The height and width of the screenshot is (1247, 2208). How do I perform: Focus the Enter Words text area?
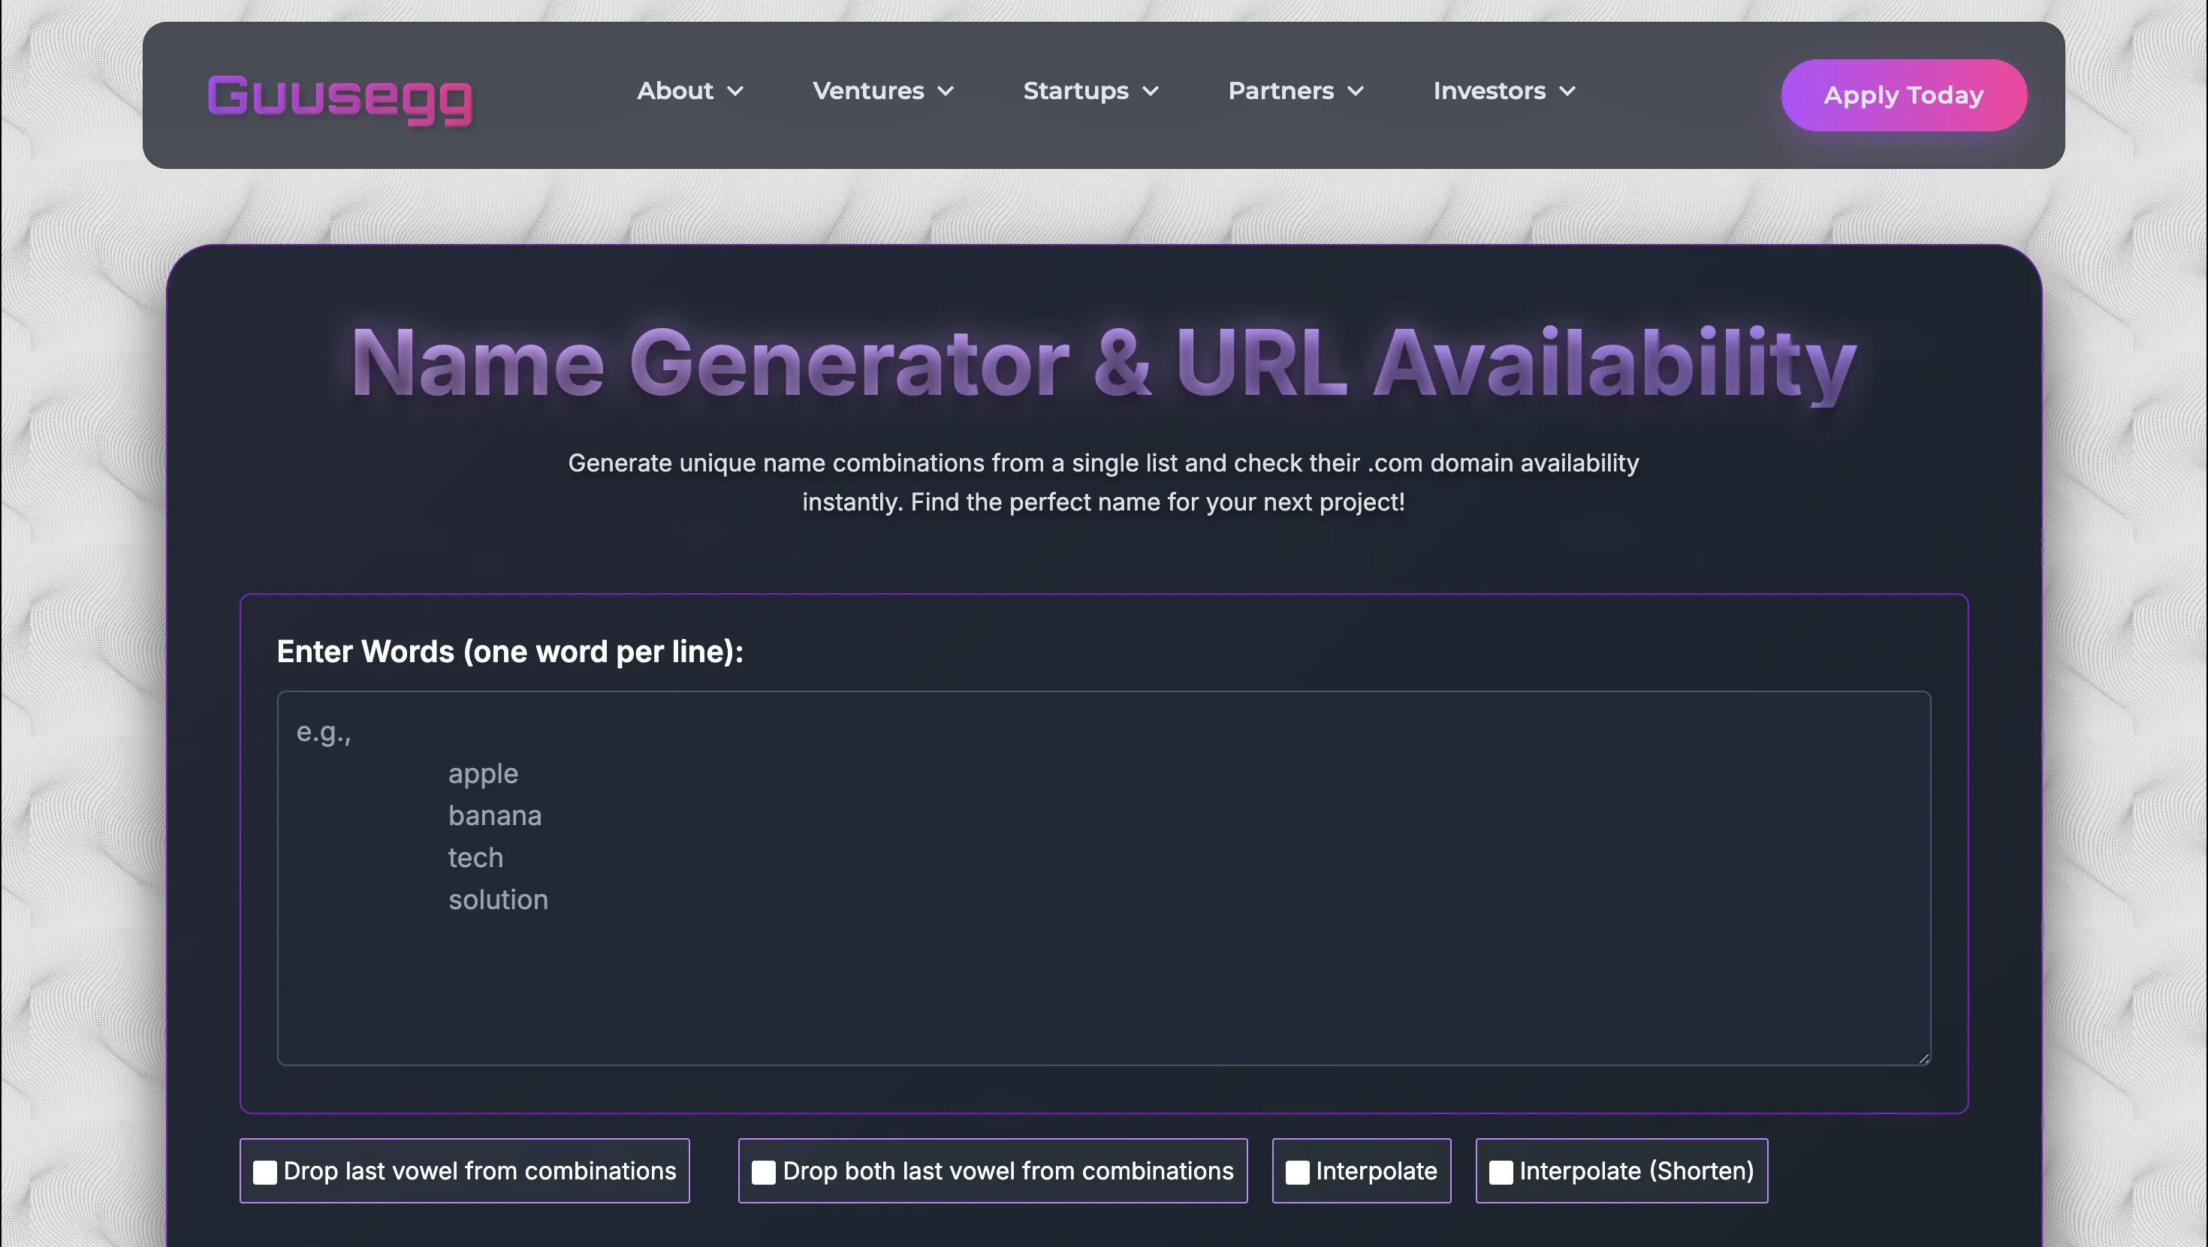pyautogui.click(x=1103, y=878)
